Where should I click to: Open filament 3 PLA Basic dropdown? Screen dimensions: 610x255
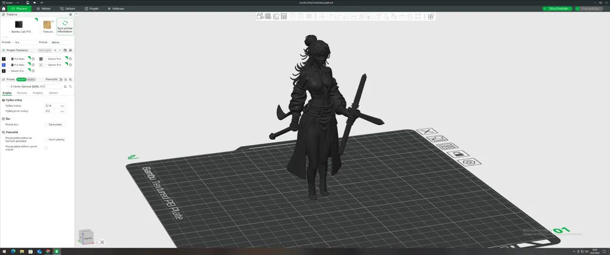point(19,65)
